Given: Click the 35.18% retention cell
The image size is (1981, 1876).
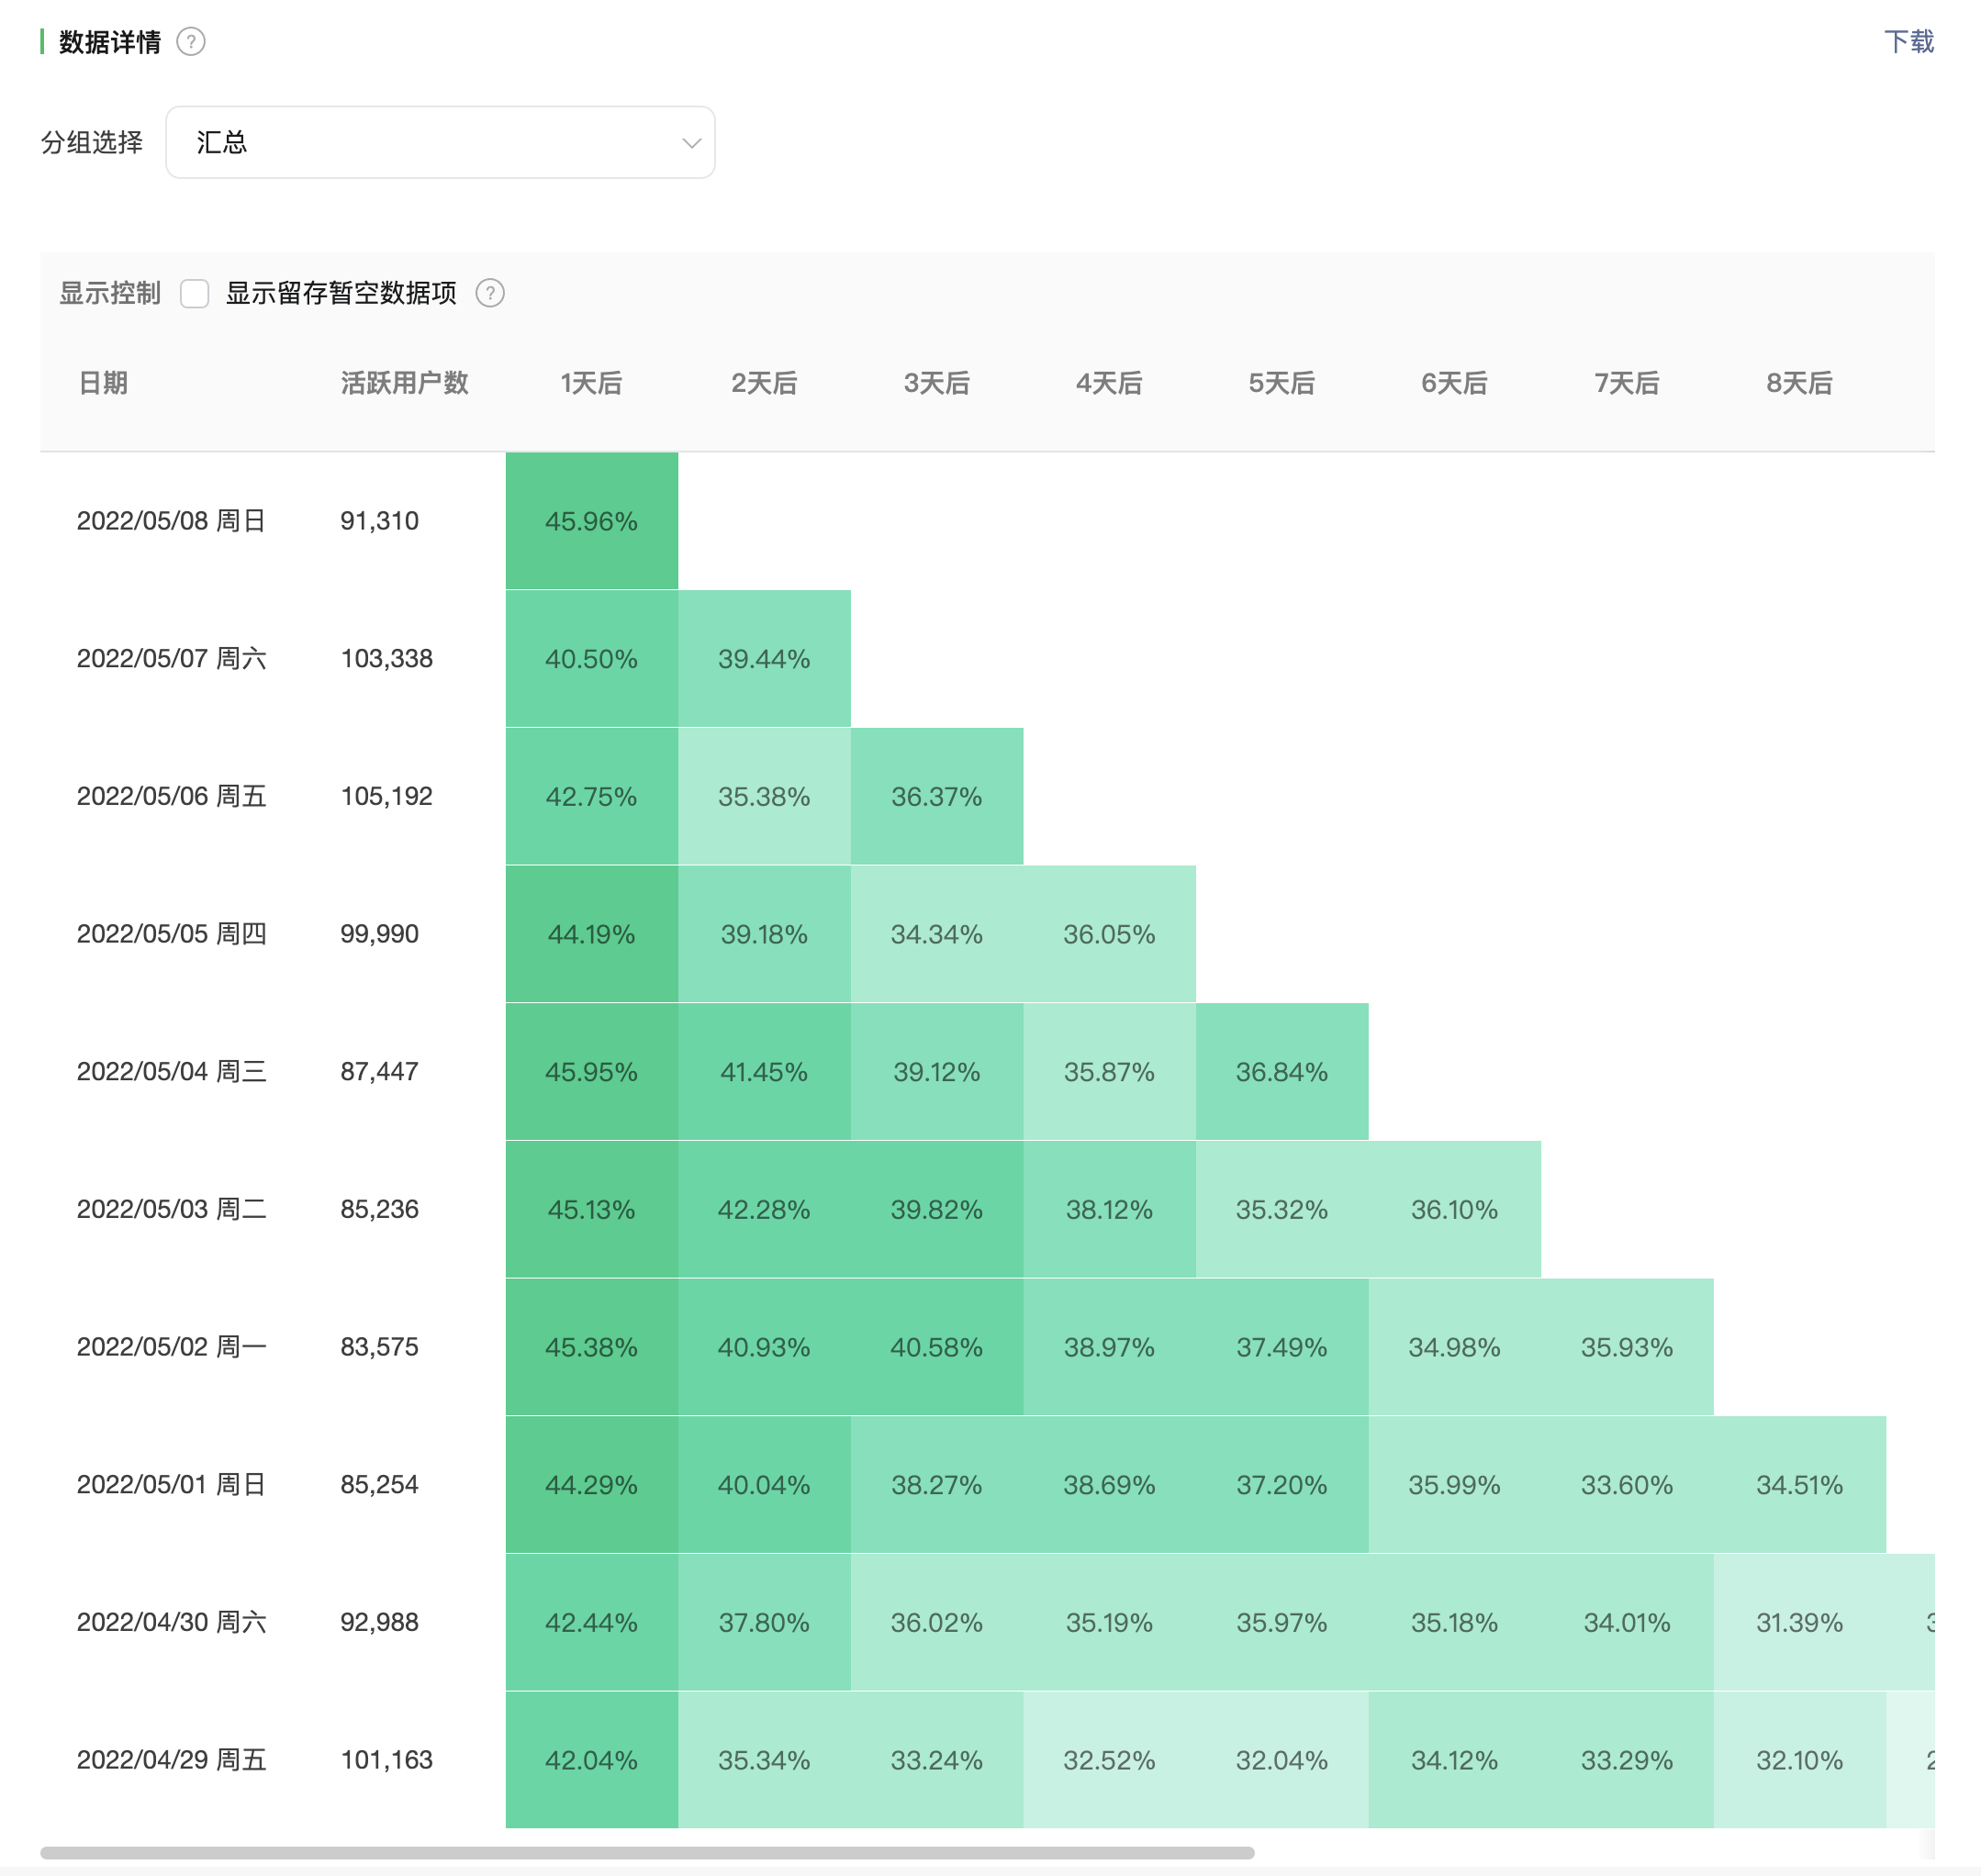Looking at the screenshot, I should (1454, 1622).
